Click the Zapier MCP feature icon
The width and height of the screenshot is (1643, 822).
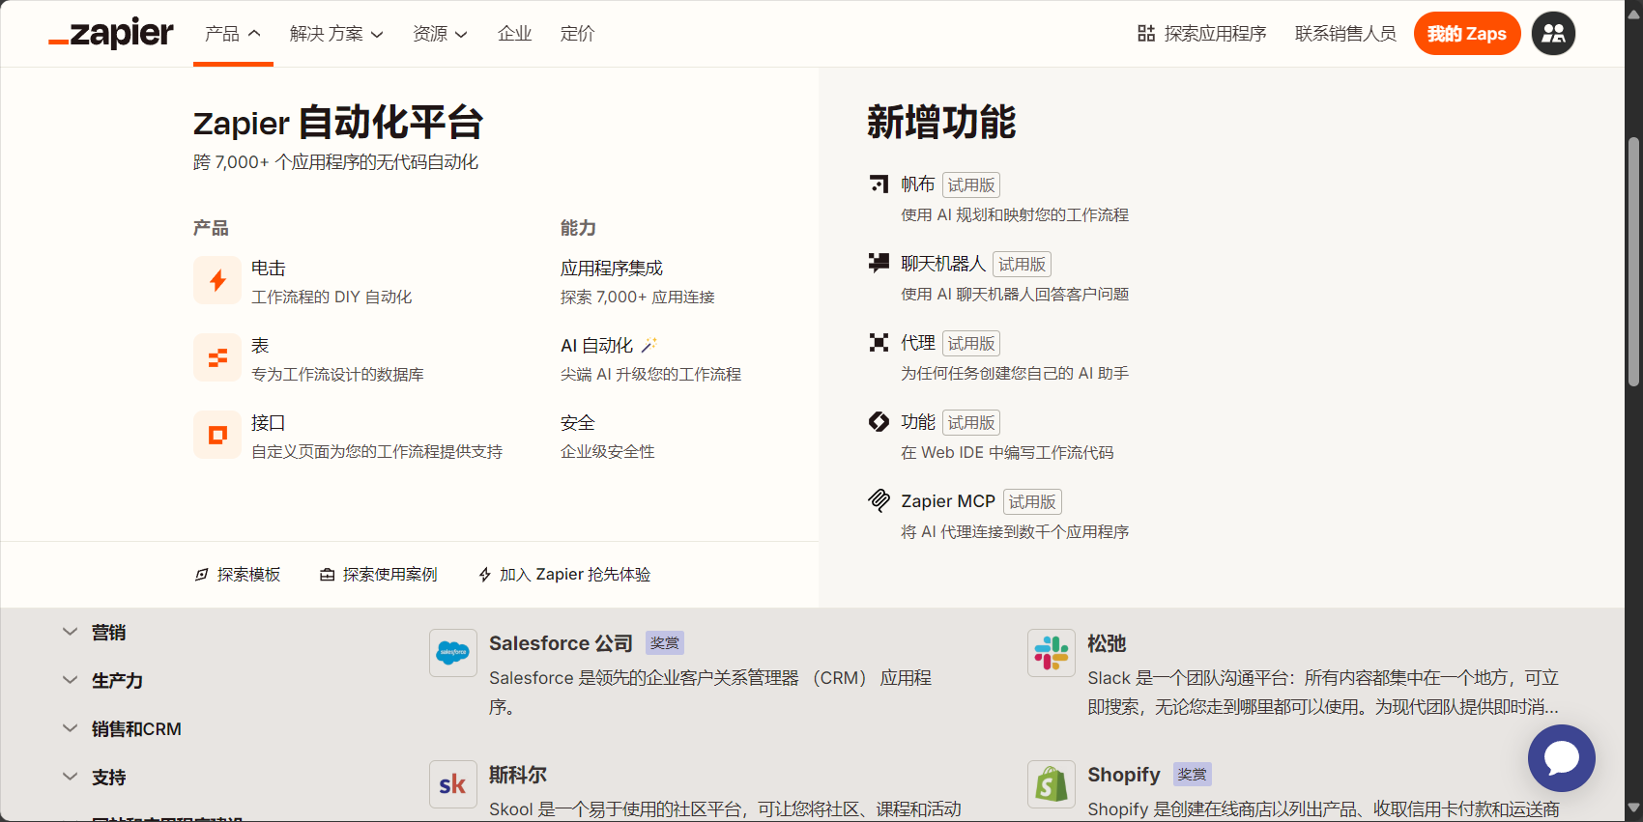coord(879,500)
